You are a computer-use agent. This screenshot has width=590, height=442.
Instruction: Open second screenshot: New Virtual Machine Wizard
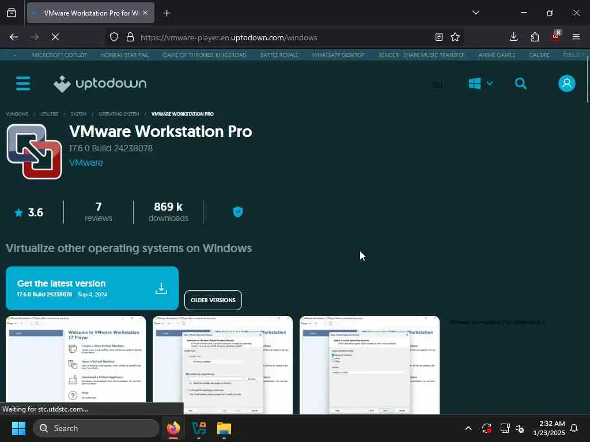[223, 365]
